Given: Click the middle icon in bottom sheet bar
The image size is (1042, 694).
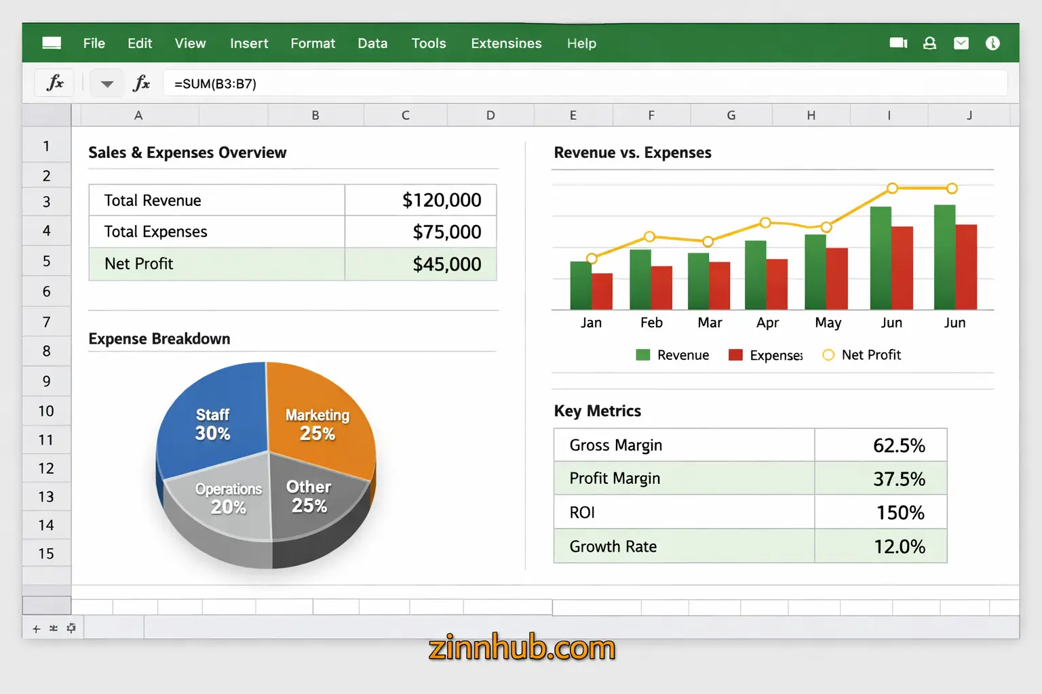Looking at the screenshot, I should coord(54,629).
